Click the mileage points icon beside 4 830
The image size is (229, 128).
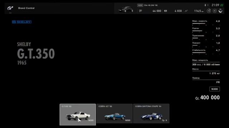[165, 11]
